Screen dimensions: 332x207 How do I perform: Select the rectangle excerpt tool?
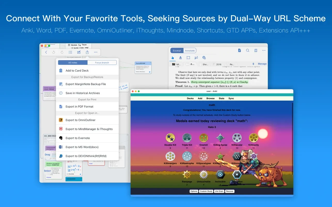[188, 58]
